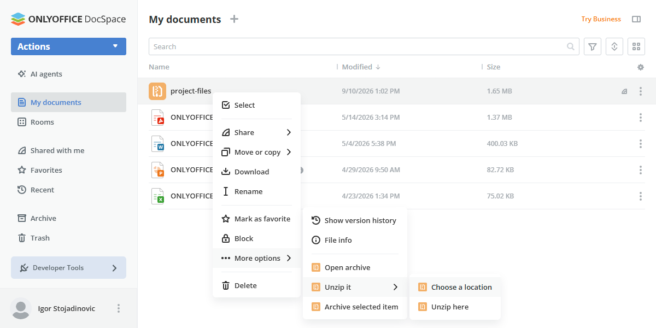Switch to tile view
Screen dimensions: 656x328
point(636,46)
